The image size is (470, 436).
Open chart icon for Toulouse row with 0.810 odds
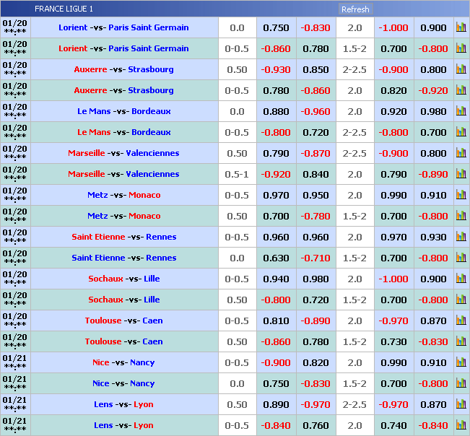click(x=461, y=321)
